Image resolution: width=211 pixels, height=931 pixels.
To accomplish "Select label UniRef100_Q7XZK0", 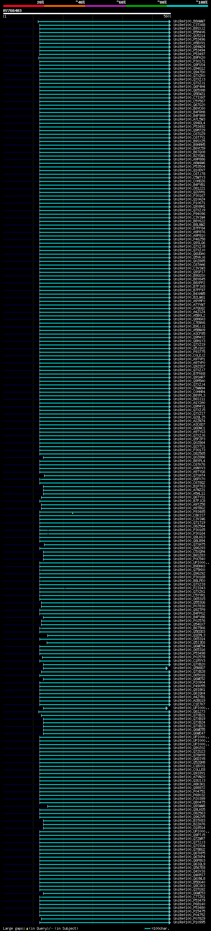I will (x=189, y=76).
